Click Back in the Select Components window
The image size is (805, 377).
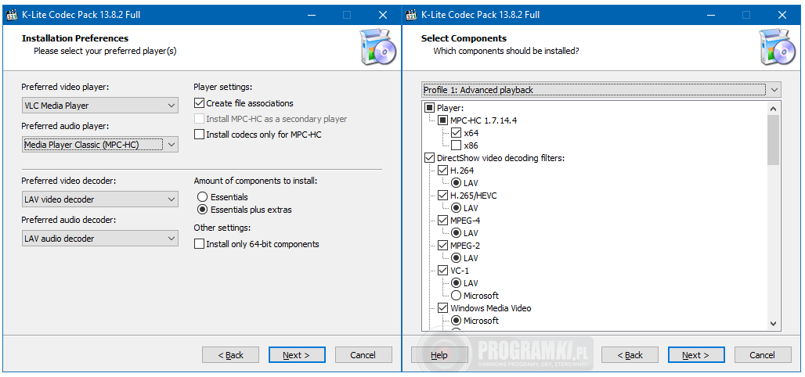tap(630, 355)
